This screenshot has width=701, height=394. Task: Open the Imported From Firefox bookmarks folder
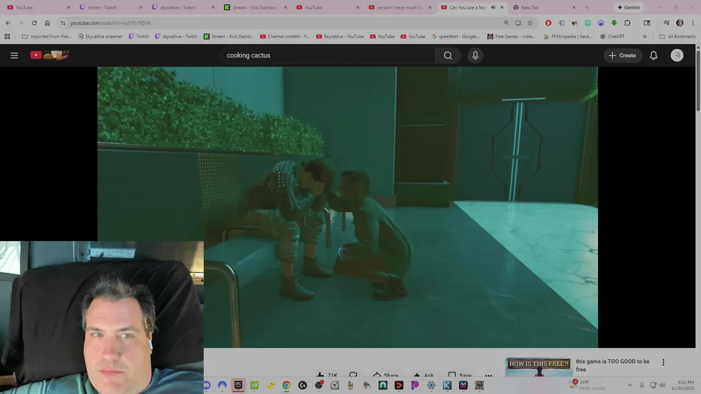click(x=46, y=37)
